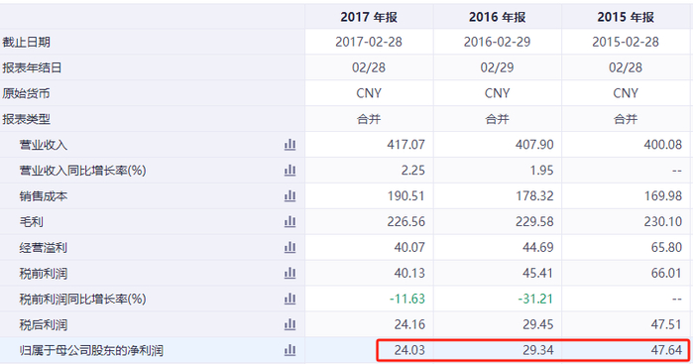Click the 营业收入同比增长率(%) row label
This screenshot has width=693, height=364.
82,171
